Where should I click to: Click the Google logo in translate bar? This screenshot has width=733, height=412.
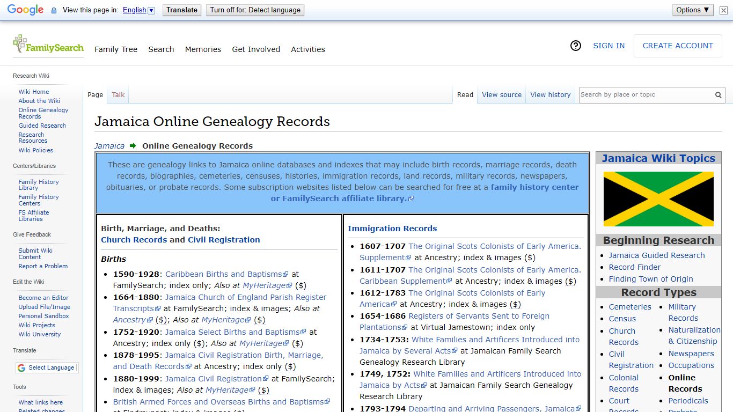coord(25,10)
